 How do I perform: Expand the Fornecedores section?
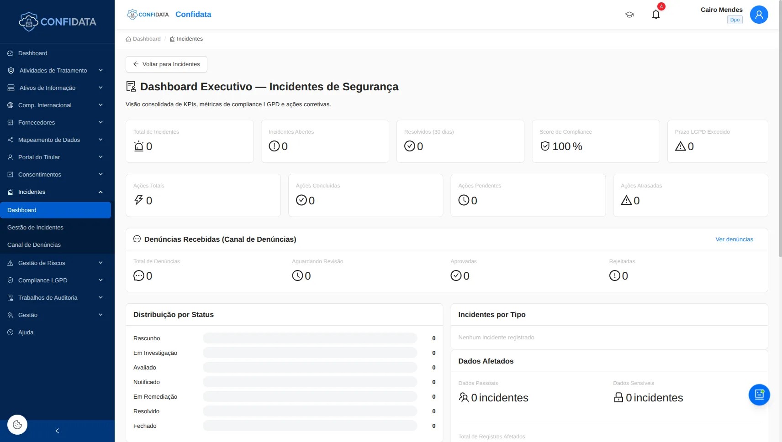(x=100, y=122)
